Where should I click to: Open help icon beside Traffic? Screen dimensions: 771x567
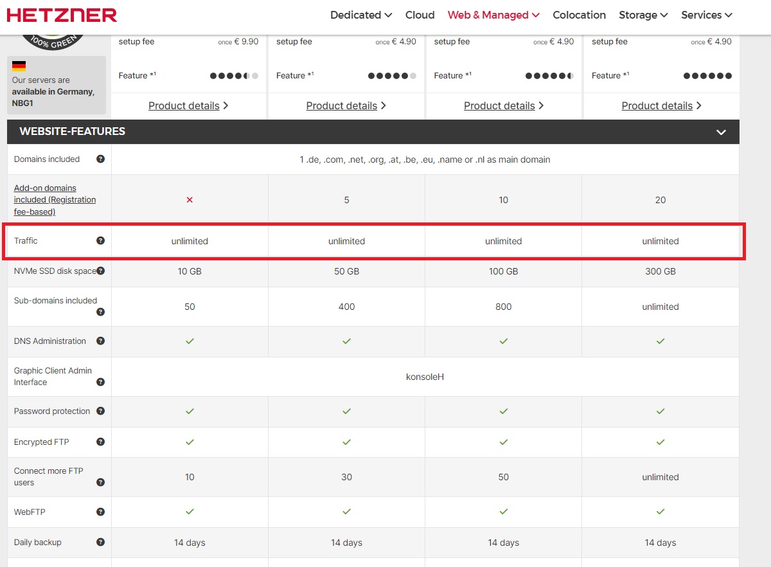(100, 240)
